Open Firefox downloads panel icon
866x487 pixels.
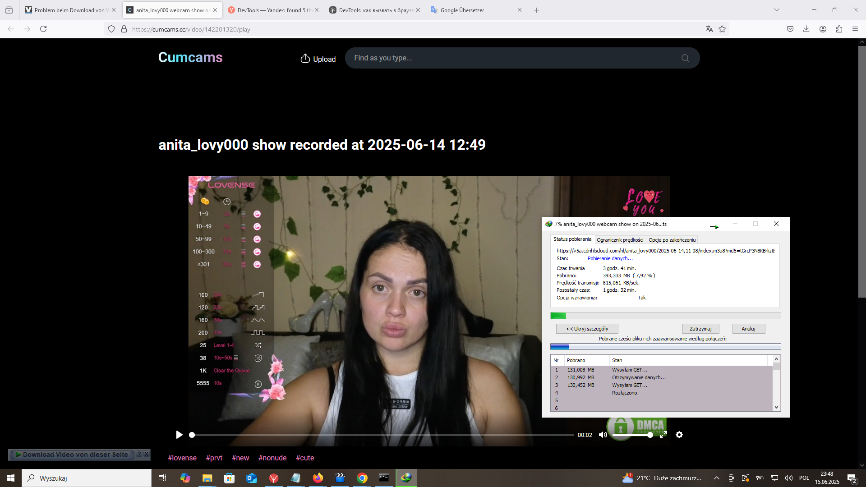(x=806, y=29)
